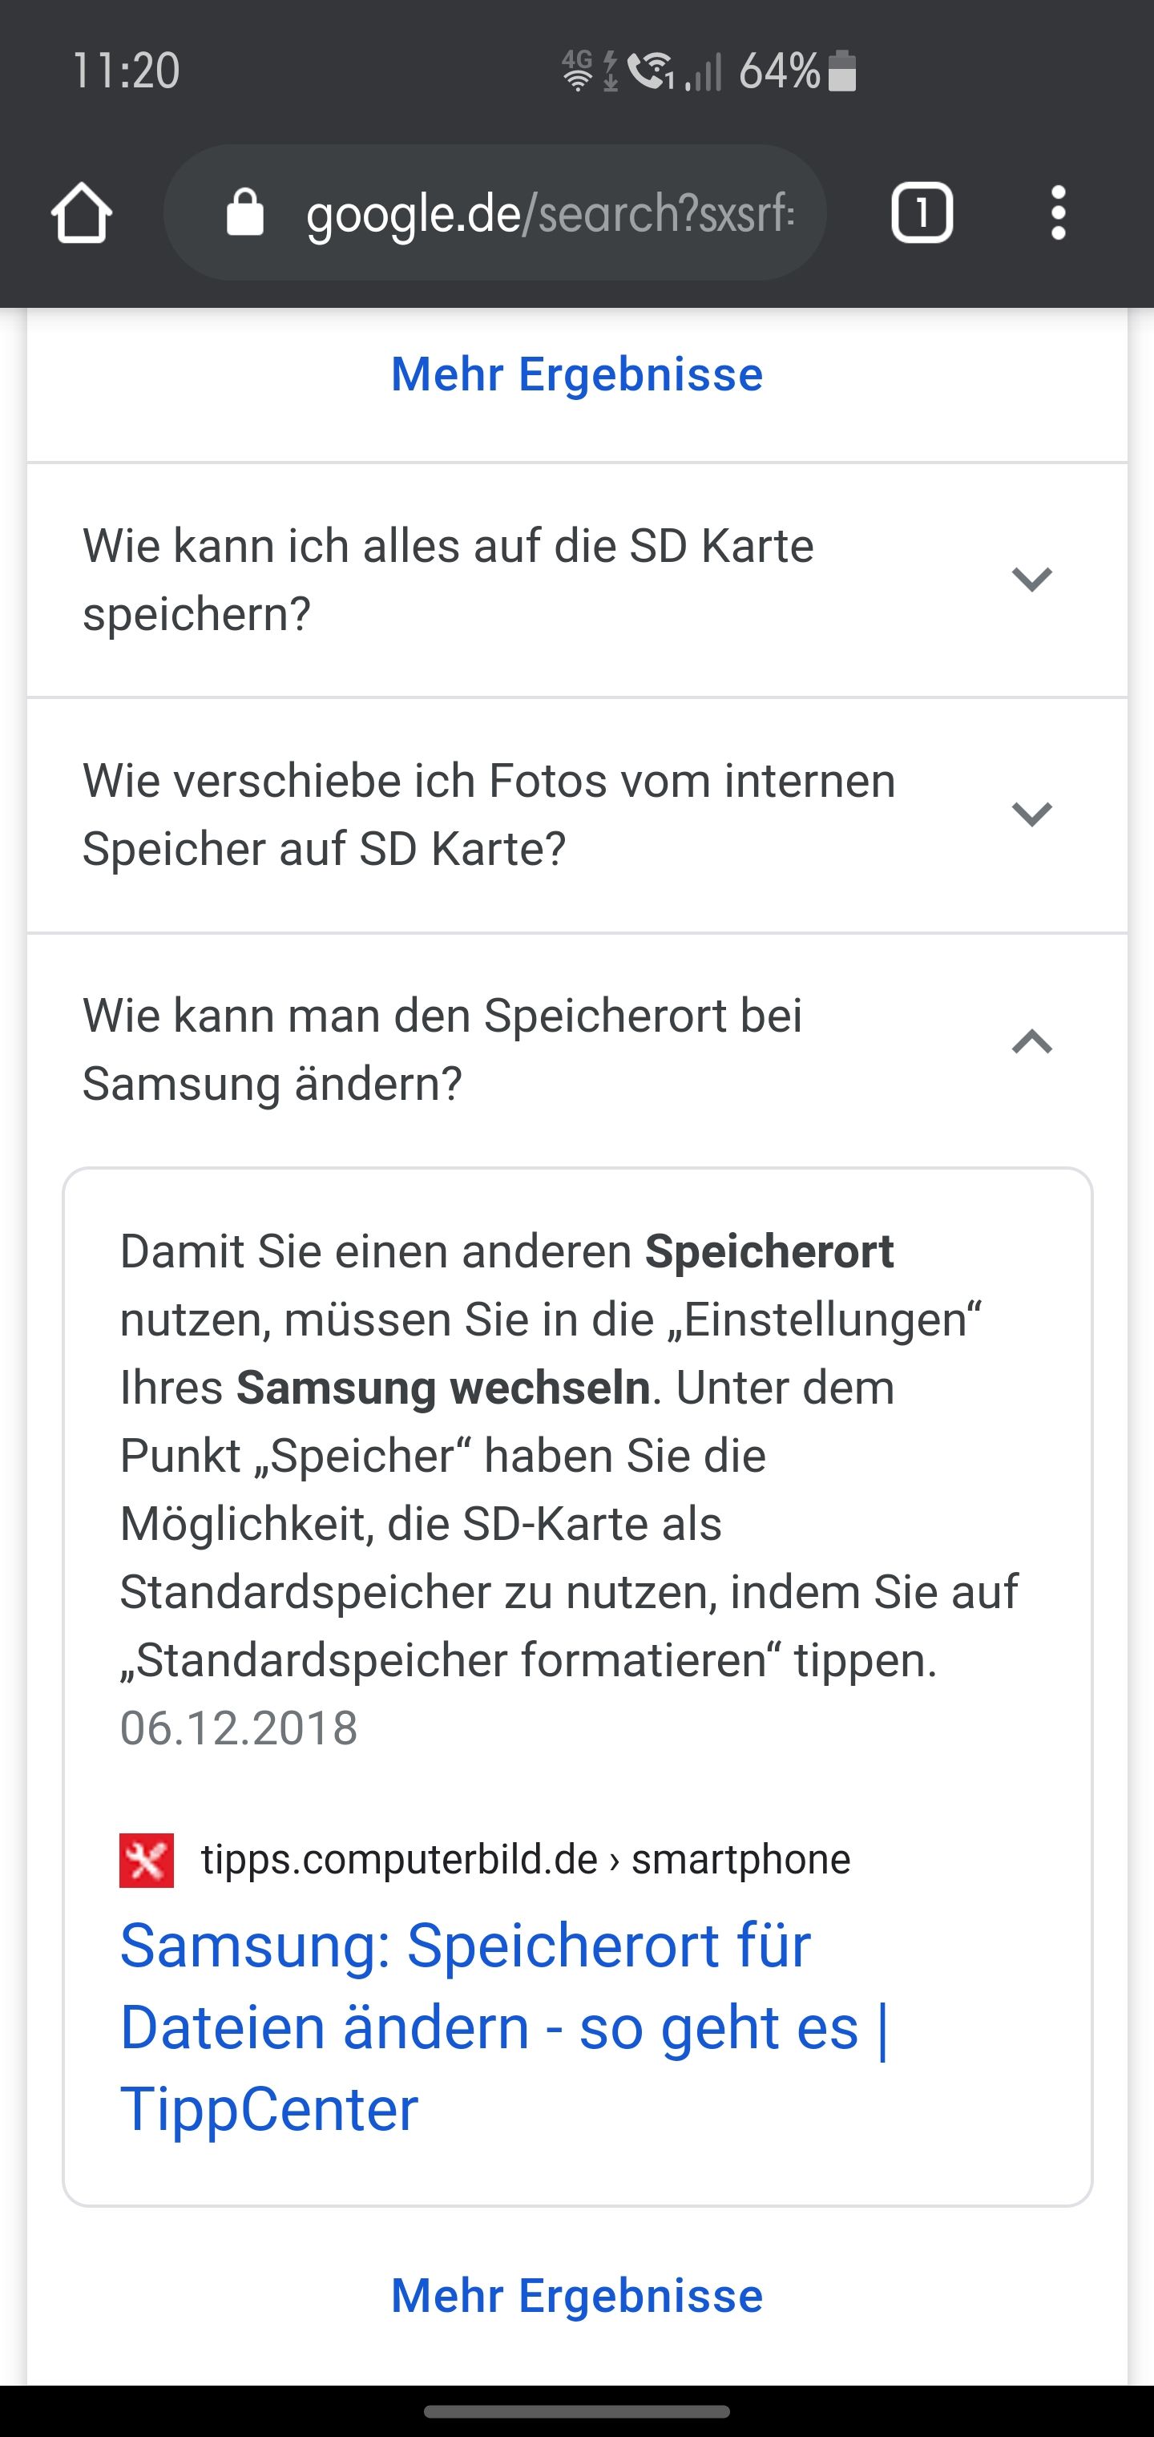This screenshot has height=2437, width=1154.
Task: Click the top "Mehr Ergebnisse" link
Action: 577,374
